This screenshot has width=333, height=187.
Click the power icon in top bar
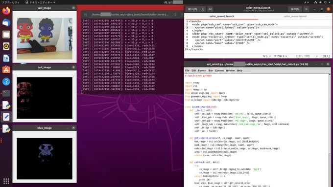(326, 2)
